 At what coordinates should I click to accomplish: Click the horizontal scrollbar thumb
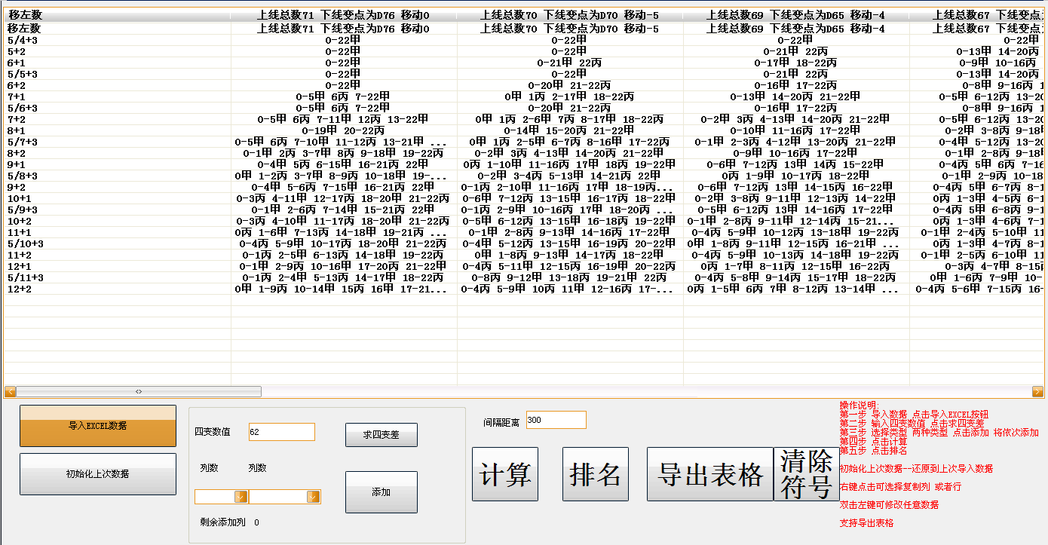pyautogui.click(x=139, y=391)
